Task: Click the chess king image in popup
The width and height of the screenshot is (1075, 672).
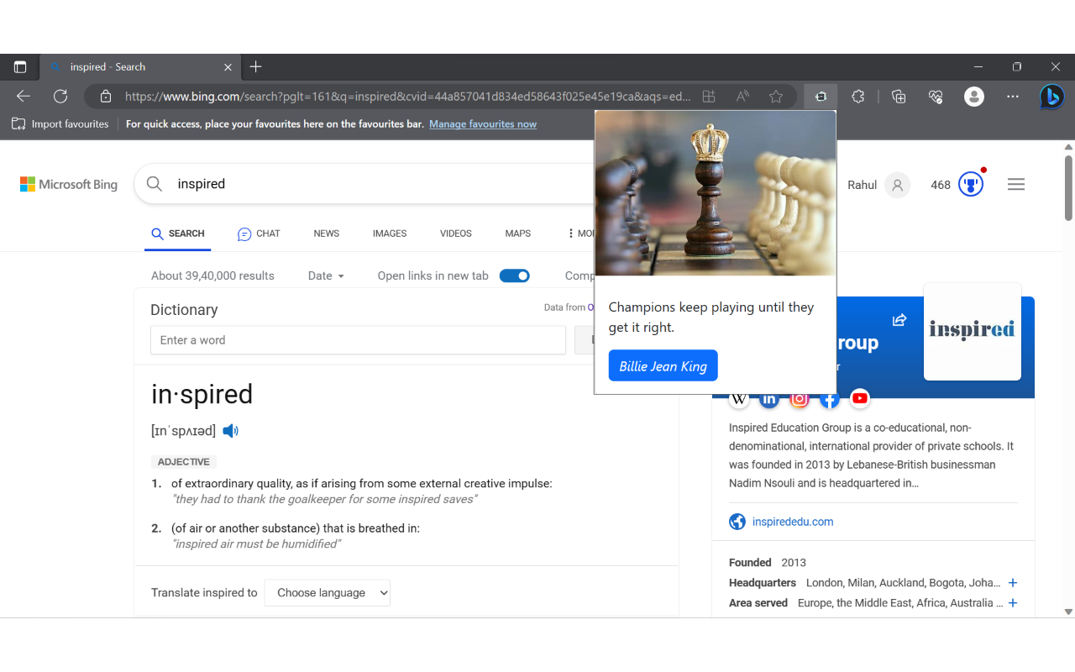Action: point(715,193)
